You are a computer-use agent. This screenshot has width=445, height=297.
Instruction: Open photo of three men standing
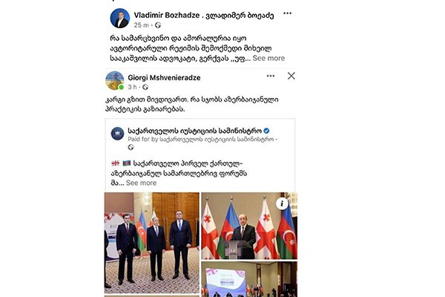(x=152, y=243)
